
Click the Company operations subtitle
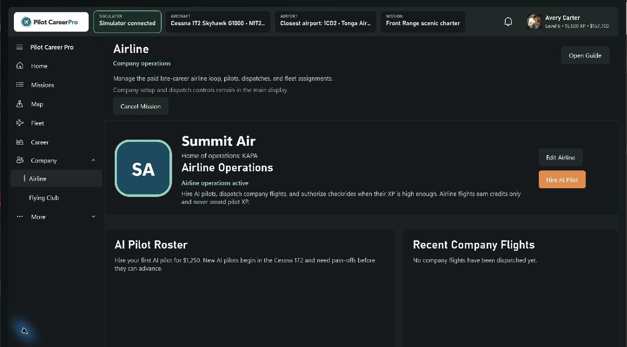coord(142,63)
